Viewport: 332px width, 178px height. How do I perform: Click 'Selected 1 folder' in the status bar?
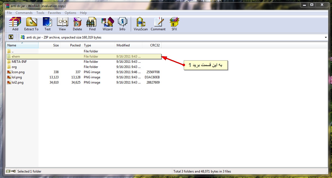coord(29,171)
